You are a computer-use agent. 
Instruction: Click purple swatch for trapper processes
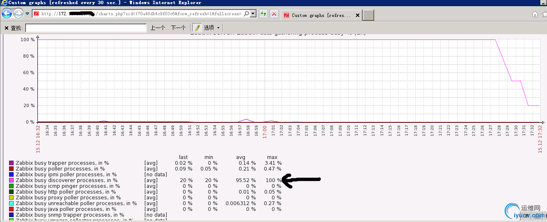pos(12,163)
